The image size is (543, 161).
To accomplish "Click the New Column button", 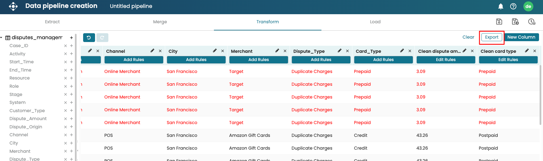I will point(521,37).
